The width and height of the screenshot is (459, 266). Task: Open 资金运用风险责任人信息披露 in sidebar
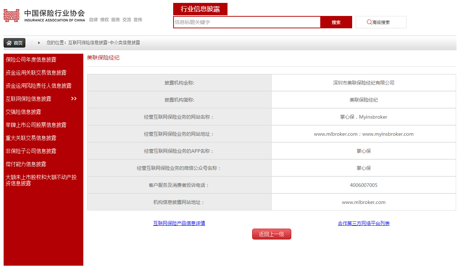click(x=39, y=86)
